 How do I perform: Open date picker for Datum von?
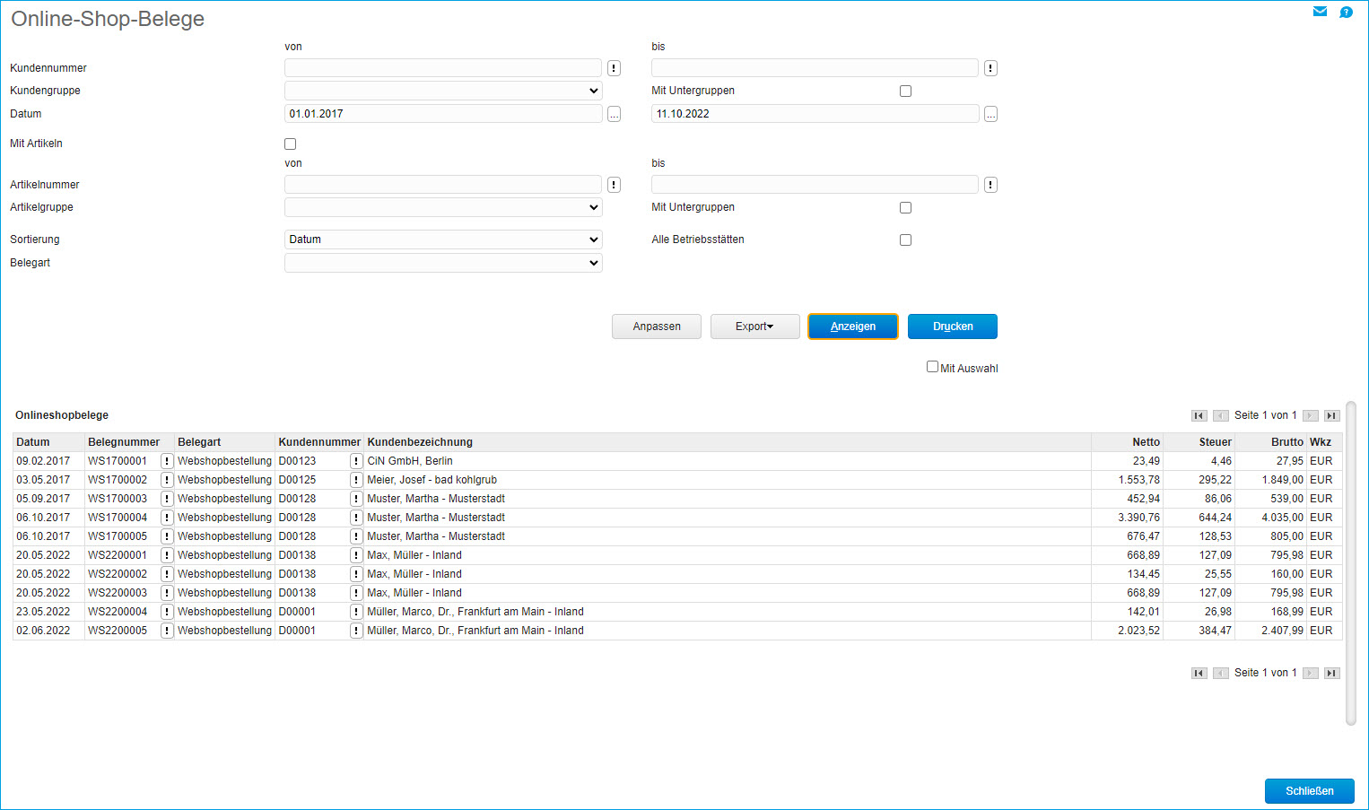click(614, 114)
